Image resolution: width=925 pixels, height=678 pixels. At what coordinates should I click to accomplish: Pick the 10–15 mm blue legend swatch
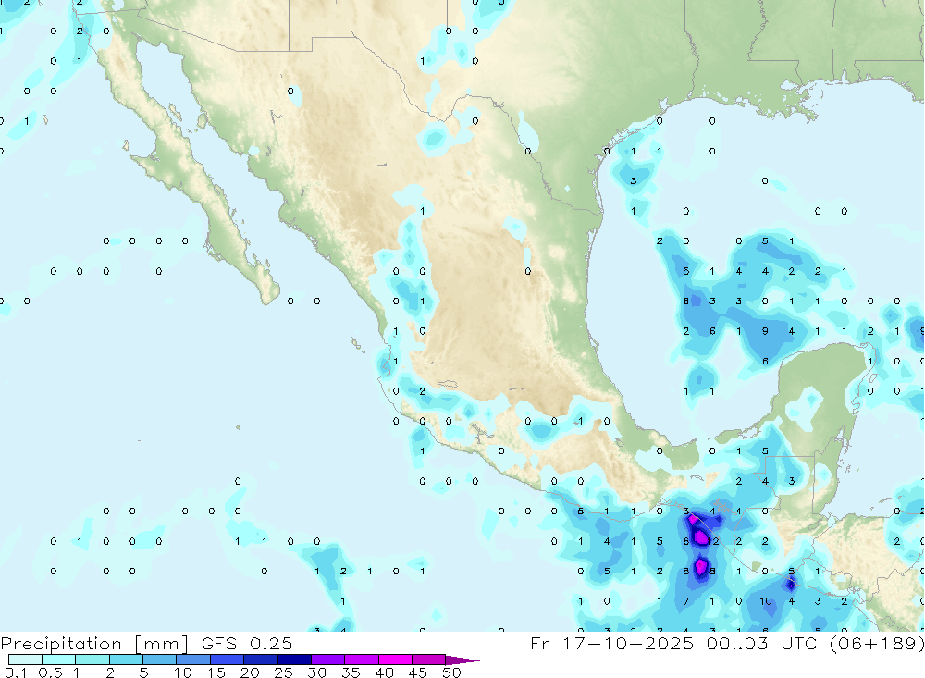(x=192, y=660)
